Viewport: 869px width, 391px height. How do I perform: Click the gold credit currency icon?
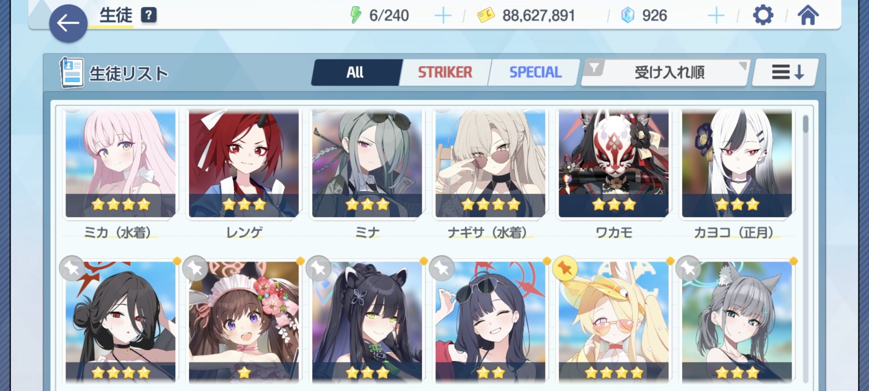click(x=486, y=16)
